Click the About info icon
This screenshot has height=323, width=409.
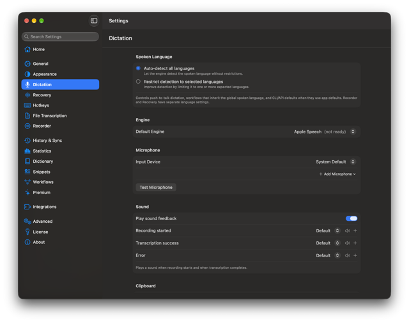(27, 242)
